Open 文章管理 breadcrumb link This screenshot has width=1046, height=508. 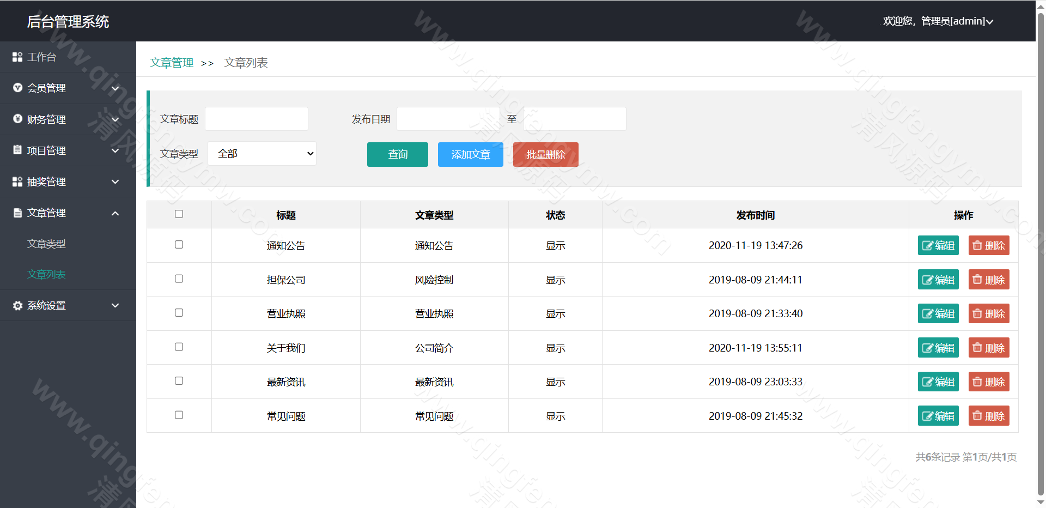click(x=171, y=63)
